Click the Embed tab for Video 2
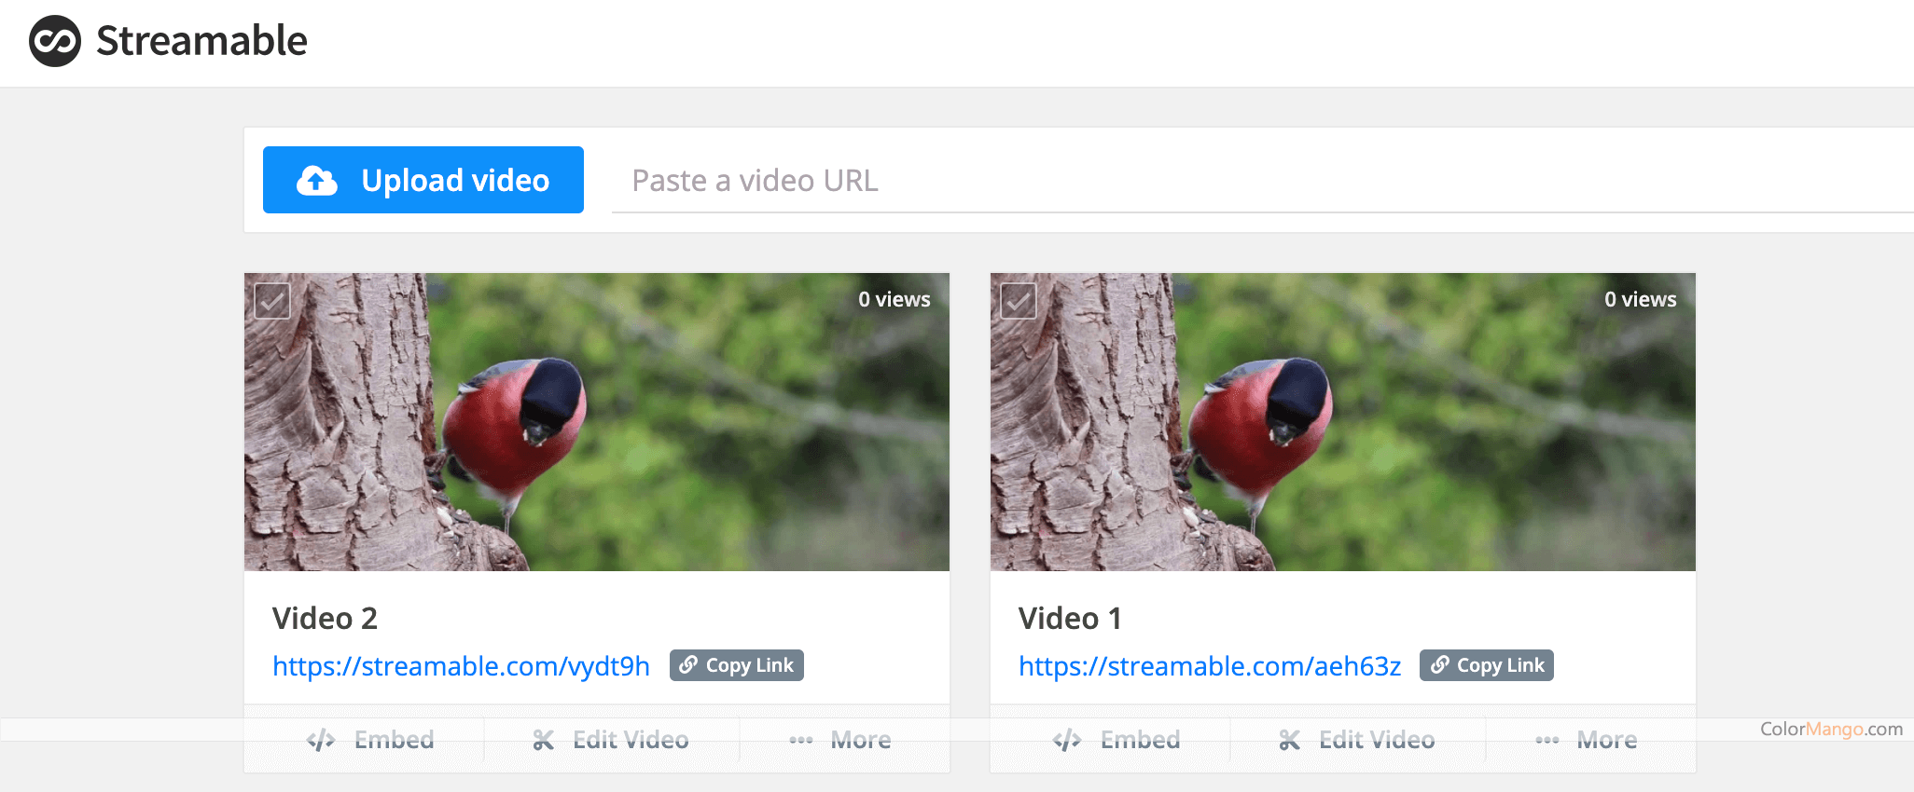1914x792 pixels. coord(370,740)
